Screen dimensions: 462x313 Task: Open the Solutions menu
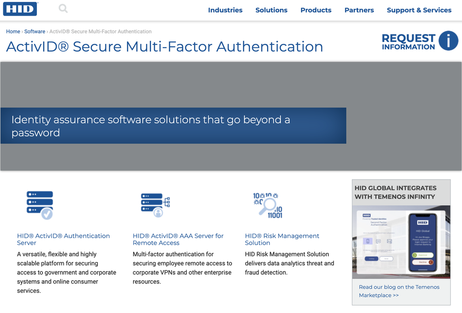coord(271,10)
